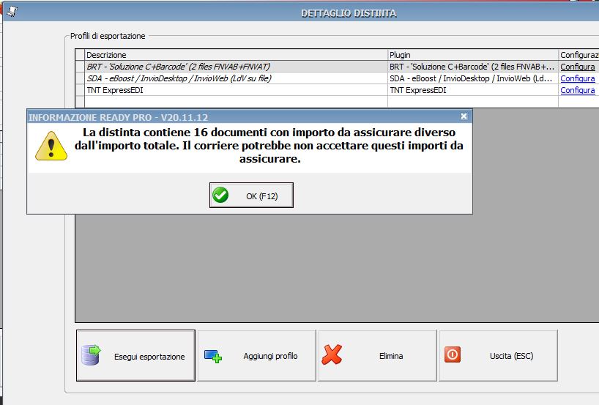Click the red power icon for Uscita
The image size is (599, 405).
[x=453, y=354]
